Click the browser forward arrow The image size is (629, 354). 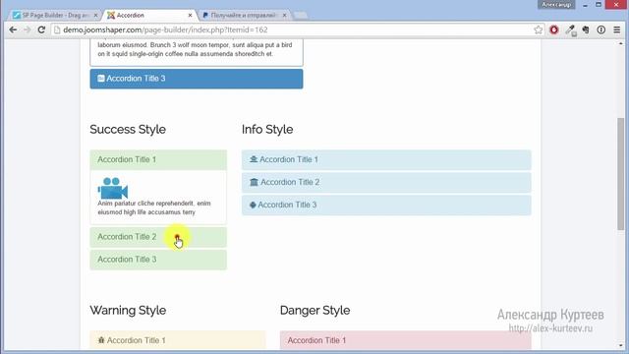[27, 29]
